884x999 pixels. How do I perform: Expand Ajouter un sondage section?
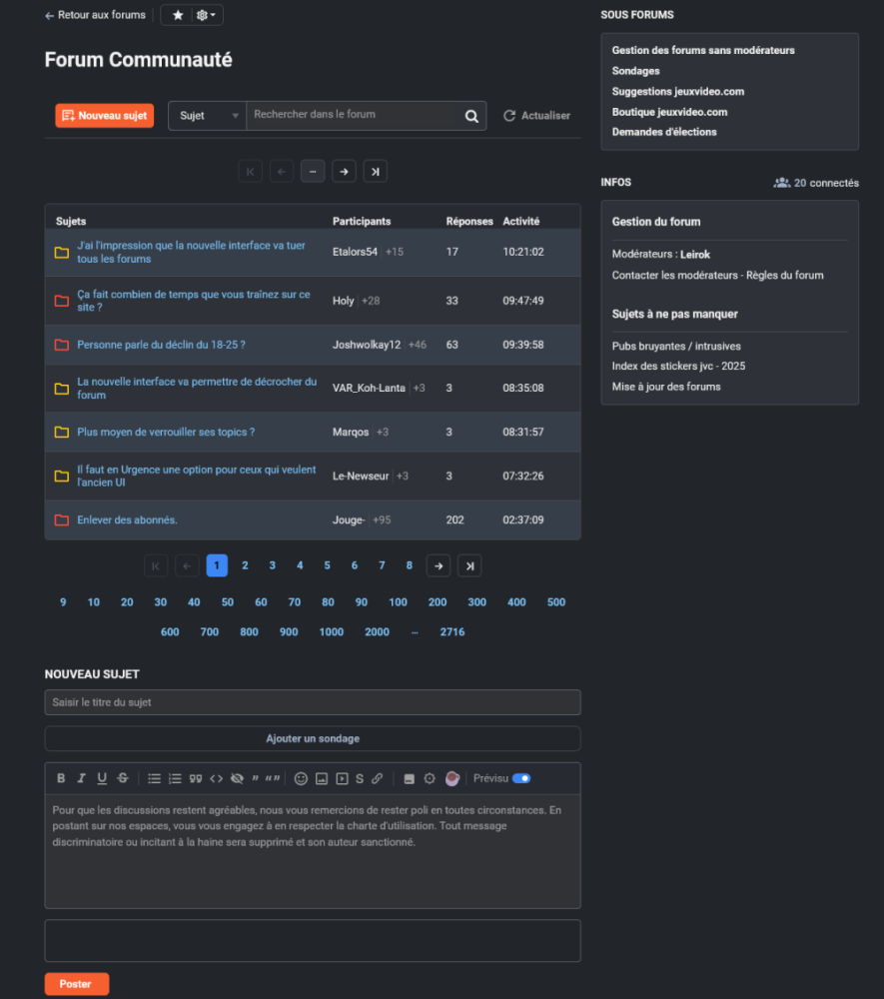tap(312, 739)
